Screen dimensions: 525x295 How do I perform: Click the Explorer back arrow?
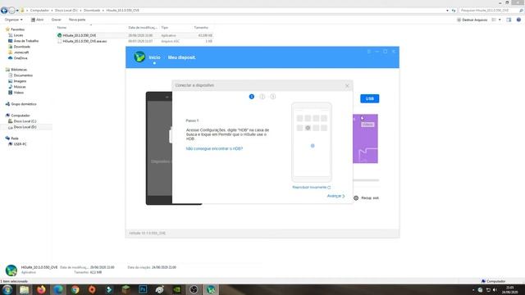tap(4, 11)
